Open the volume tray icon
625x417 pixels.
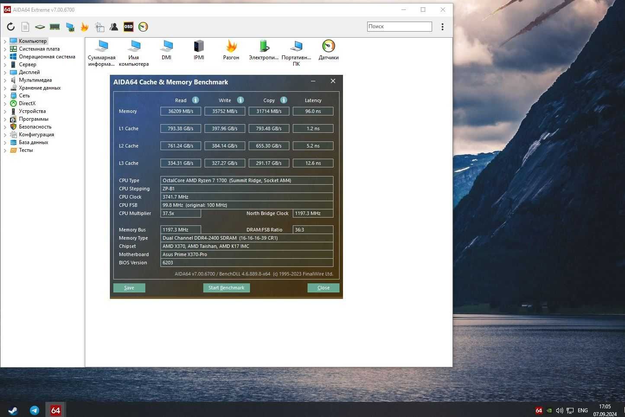pyautogui.click(x=559, y=411)
